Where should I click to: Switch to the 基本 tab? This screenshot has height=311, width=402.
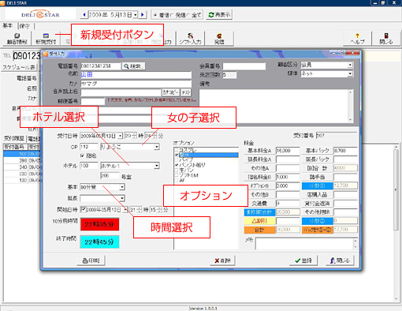point(8,26)
